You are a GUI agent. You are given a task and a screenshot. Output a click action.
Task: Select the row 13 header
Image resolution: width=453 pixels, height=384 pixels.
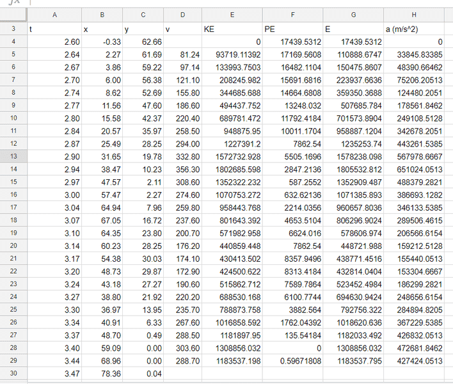click(13, 157)
